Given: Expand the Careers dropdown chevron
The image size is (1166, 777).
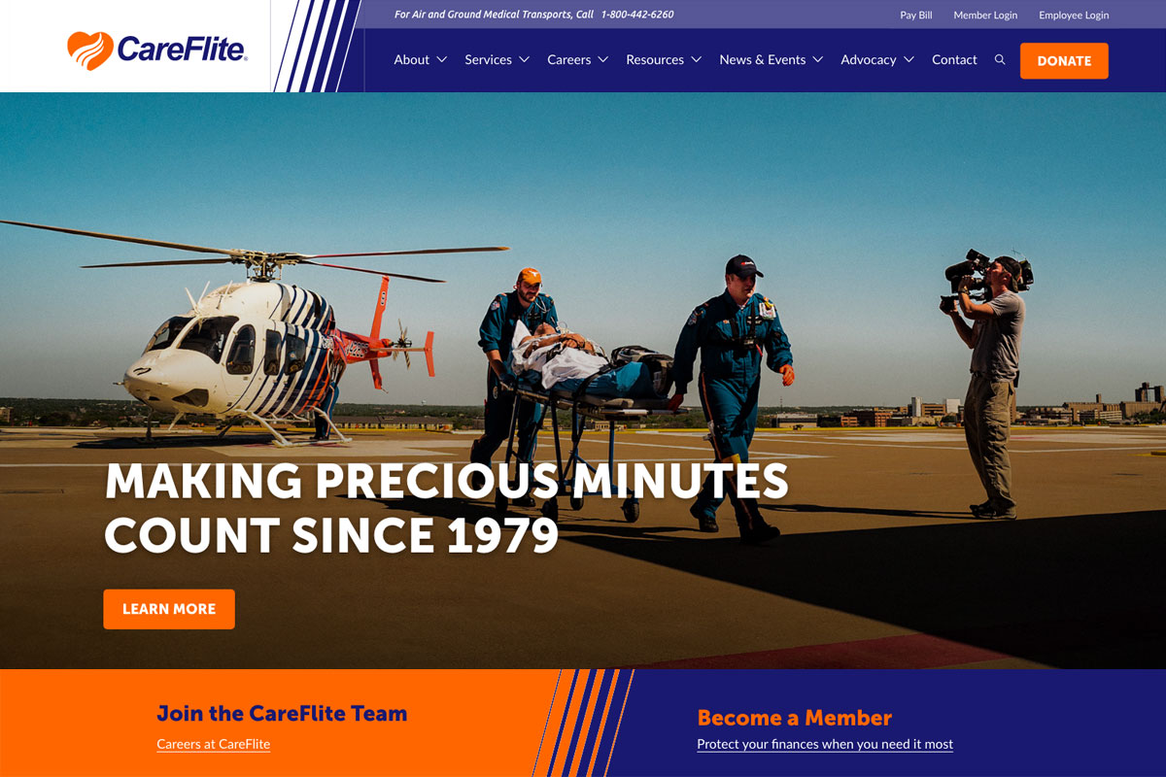Looking at the screenshot, I should pos(603,60).
